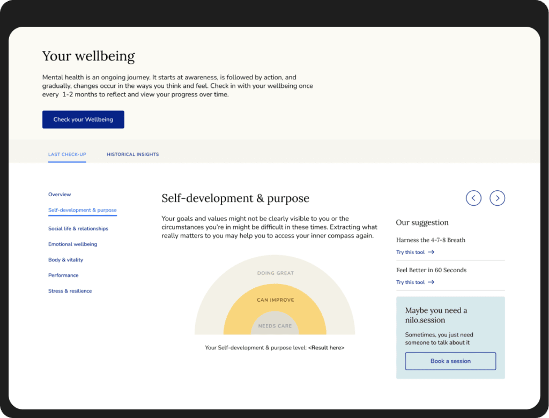Click the Our suggestion heading
Viewport: 549px width, 418px height.
point(422,222)
